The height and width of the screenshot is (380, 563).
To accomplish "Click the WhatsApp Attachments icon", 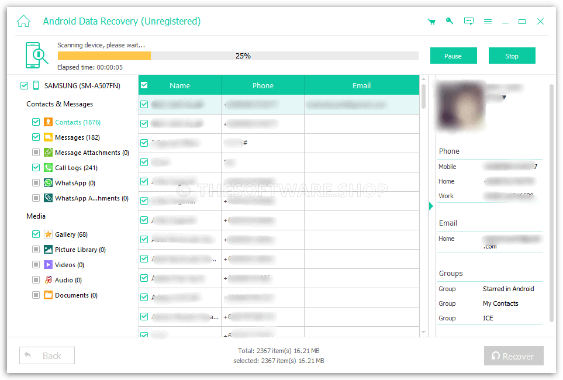I will point(48,198).
